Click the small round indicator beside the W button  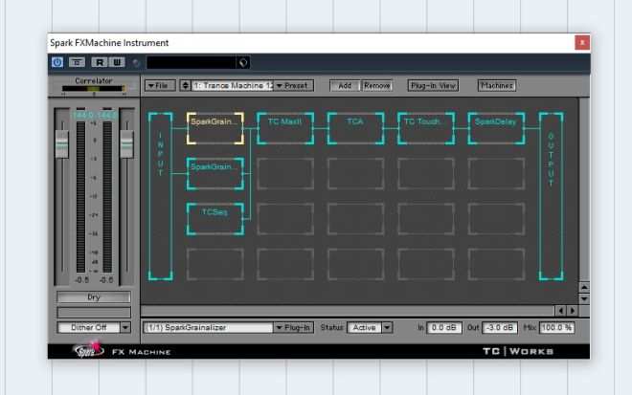coord(136,63)
